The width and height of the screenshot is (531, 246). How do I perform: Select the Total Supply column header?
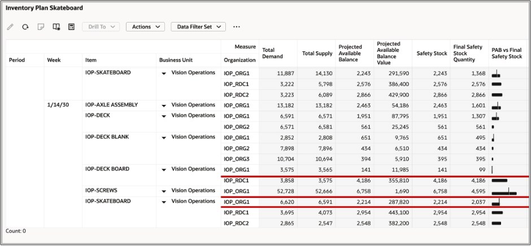pyautogui.click(x=317, y=54)
